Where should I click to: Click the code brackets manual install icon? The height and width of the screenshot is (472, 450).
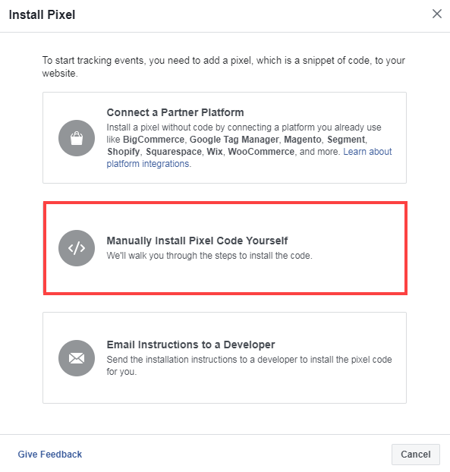tap(77, 248)
